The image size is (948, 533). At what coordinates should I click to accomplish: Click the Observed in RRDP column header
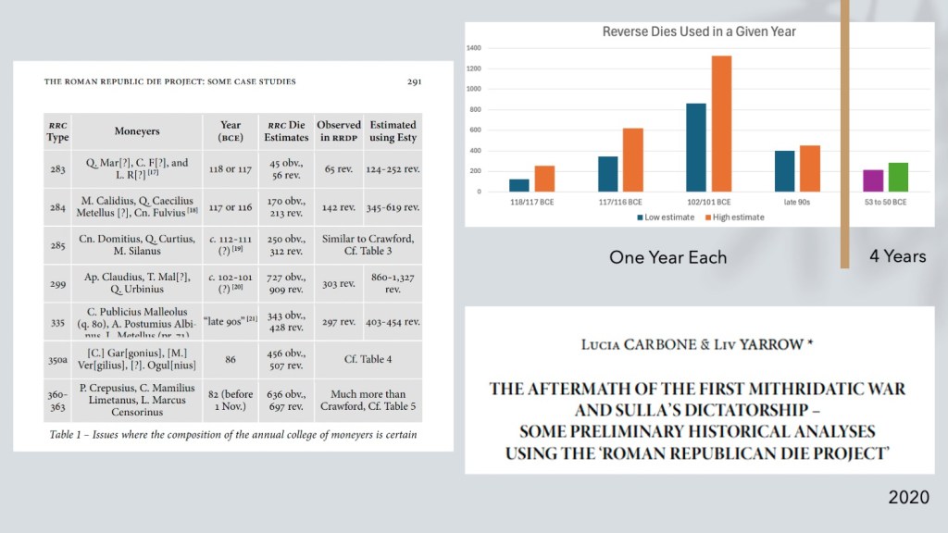(x=339, y=131)
